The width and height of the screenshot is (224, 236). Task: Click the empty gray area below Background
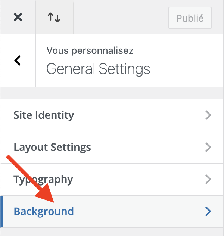click(x=112, y=232)
